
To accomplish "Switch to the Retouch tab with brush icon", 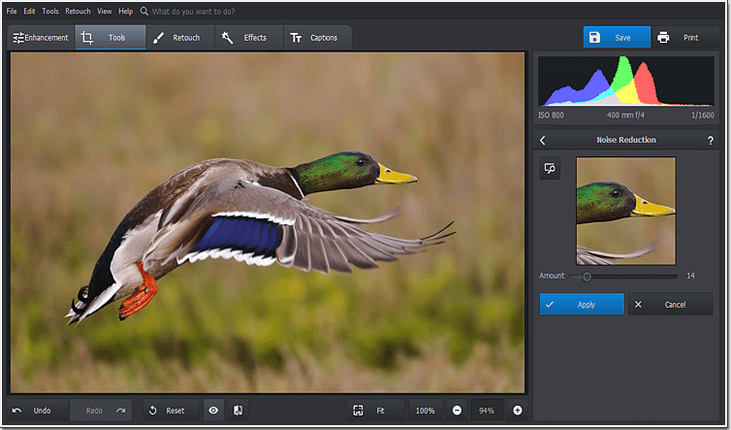I will 180,37.
